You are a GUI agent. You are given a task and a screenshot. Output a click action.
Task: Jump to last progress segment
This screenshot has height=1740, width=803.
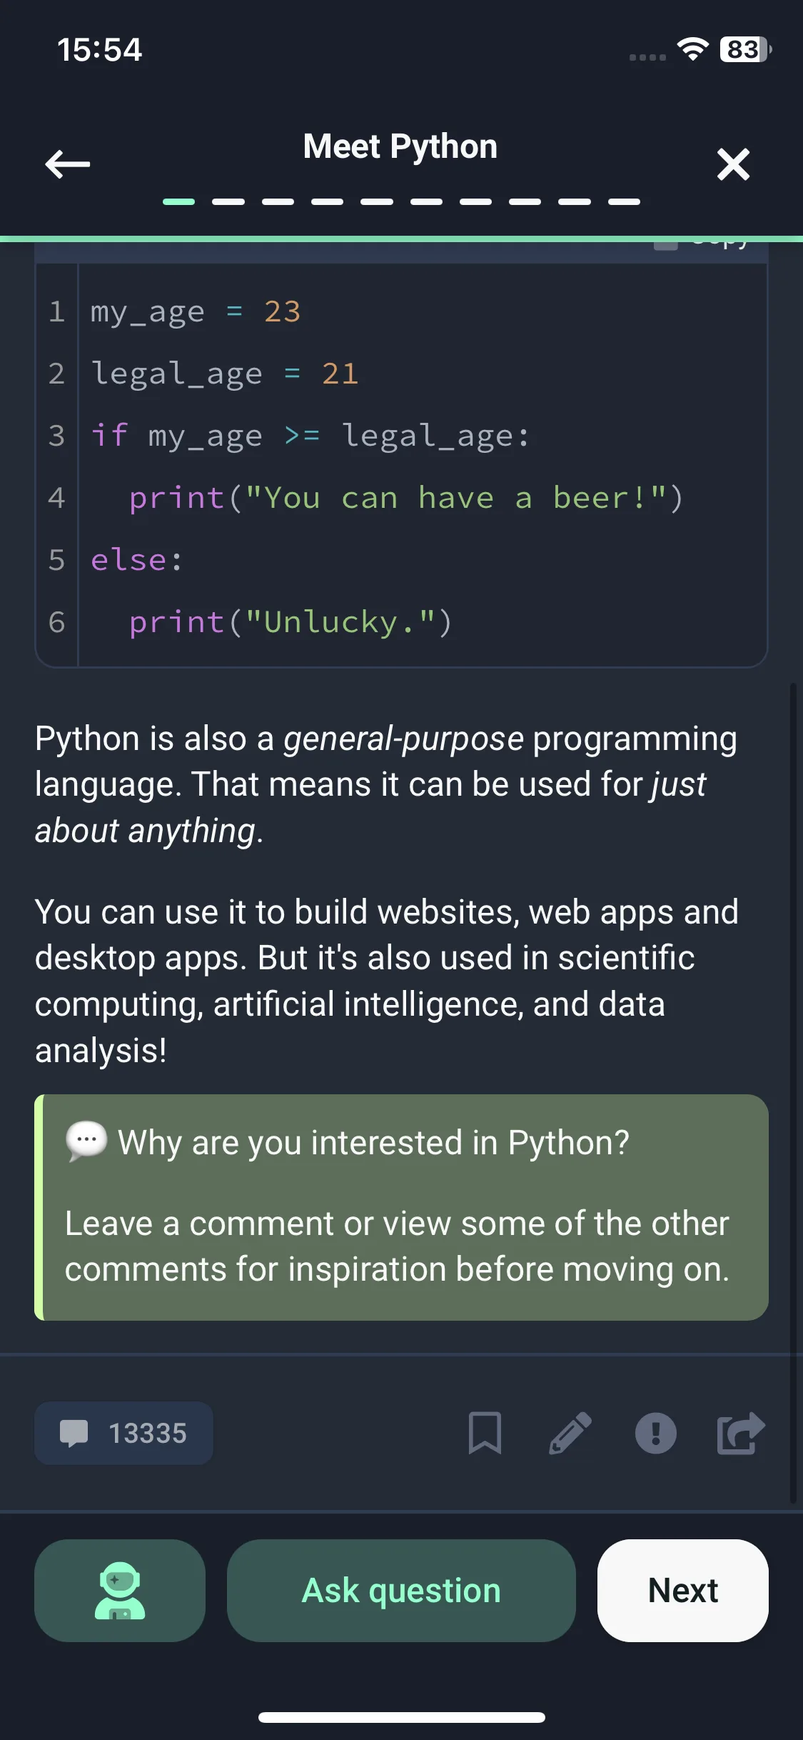coord(624,202)
